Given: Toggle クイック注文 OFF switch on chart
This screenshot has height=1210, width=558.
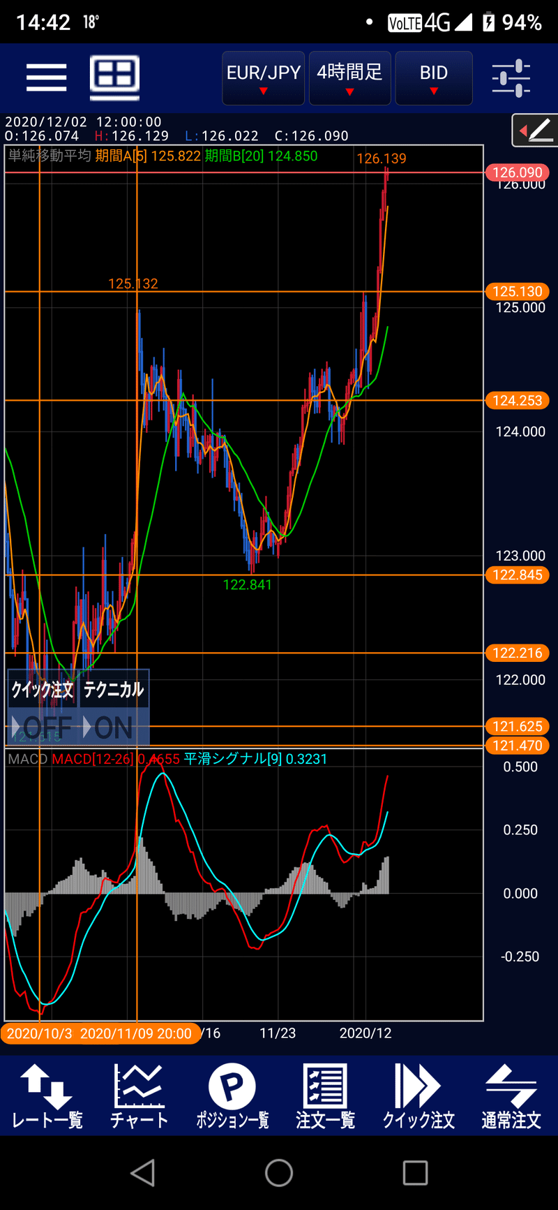Looking at the screenshot, I should (42, 728).
